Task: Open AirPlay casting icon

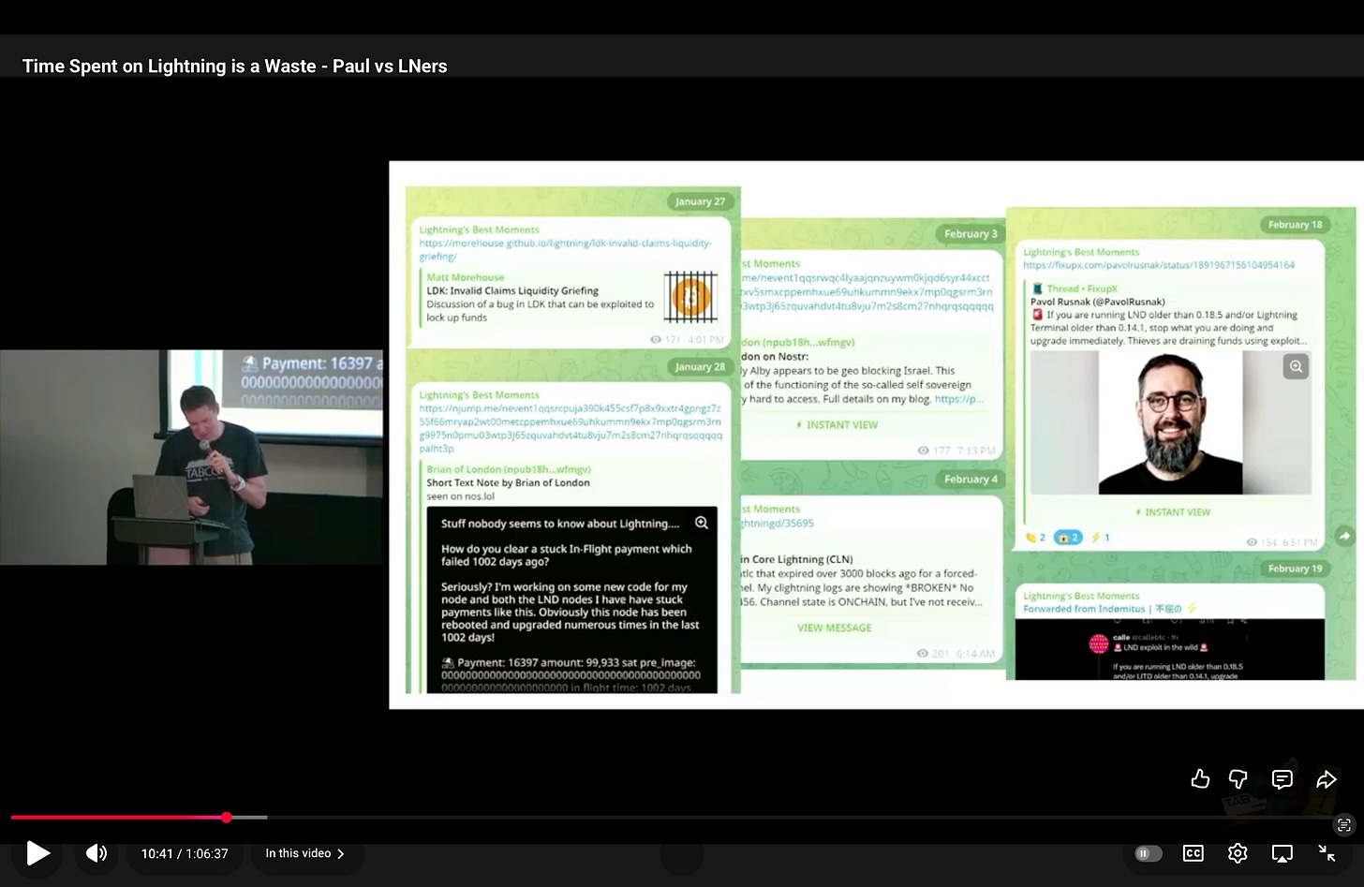Action: coord(1282,853)
